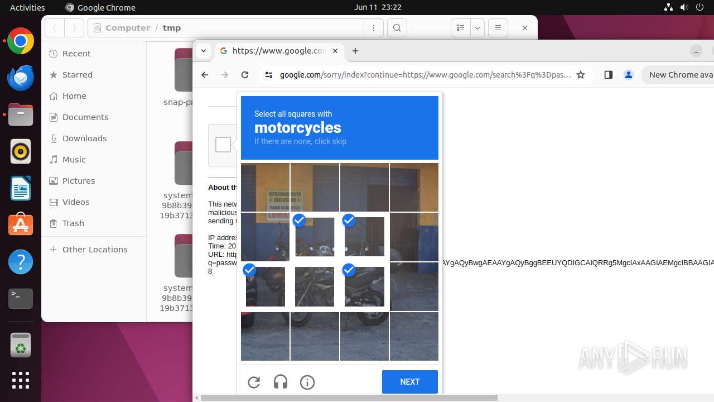Viewport: 714px width, 402px height.
Task: Open Help from dock
Action: click(x=21, y=262)
